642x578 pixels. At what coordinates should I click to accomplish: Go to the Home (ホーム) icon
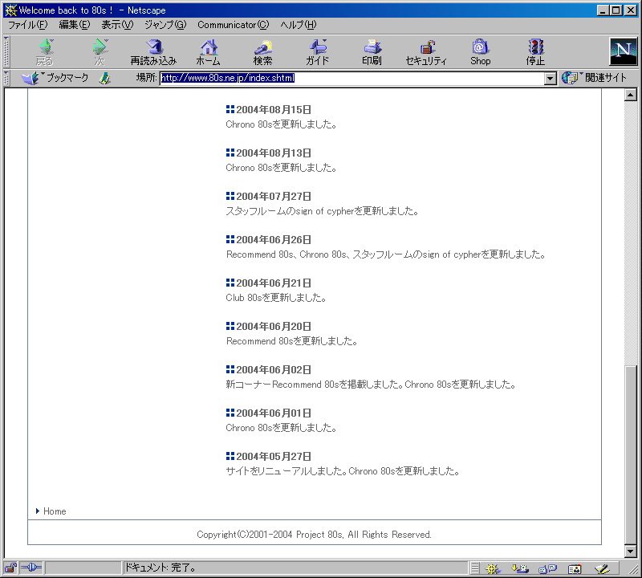pyautogui.click(x=209, y=52)
